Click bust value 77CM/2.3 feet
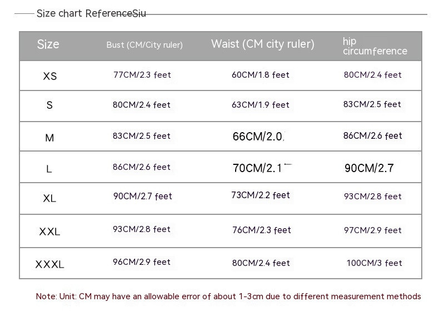Image resolution: width=439 pixels, height=322 pixels. 142,75
